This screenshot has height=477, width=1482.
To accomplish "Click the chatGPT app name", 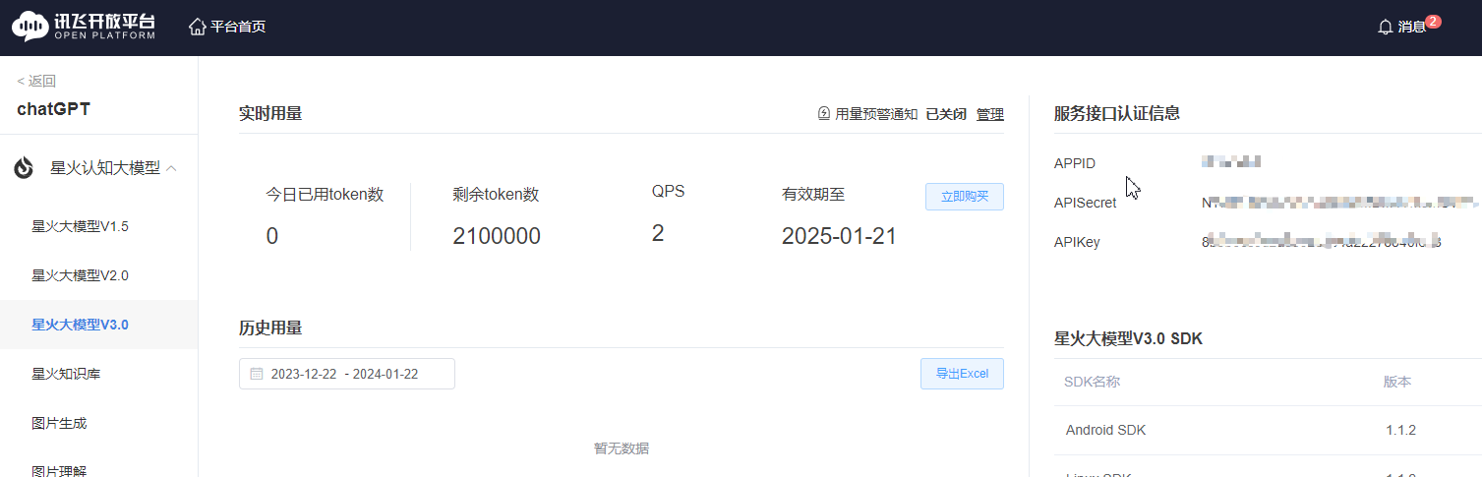I will 54,109.
